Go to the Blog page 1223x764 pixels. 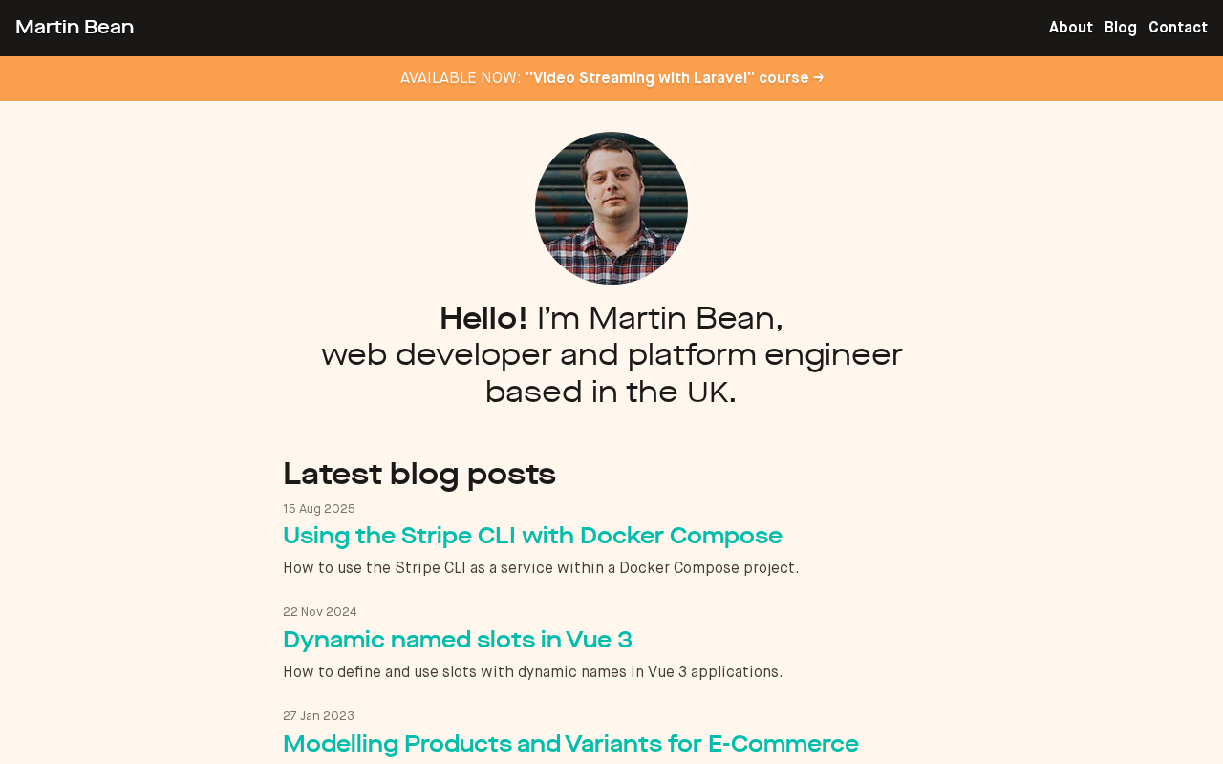[1120, 28]
